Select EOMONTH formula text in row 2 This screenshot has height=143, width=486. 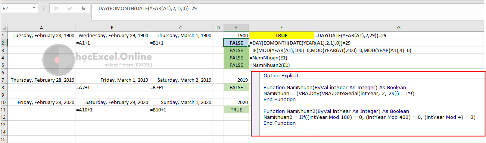[x=300, y=43]
